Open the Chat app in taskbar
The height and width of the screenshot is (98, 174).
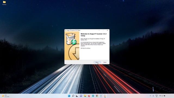[x=81, y=96]
